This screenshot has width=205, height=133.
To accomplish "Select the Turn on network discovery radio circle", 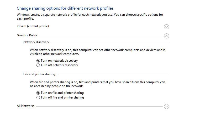I will (x=38, y=61).
